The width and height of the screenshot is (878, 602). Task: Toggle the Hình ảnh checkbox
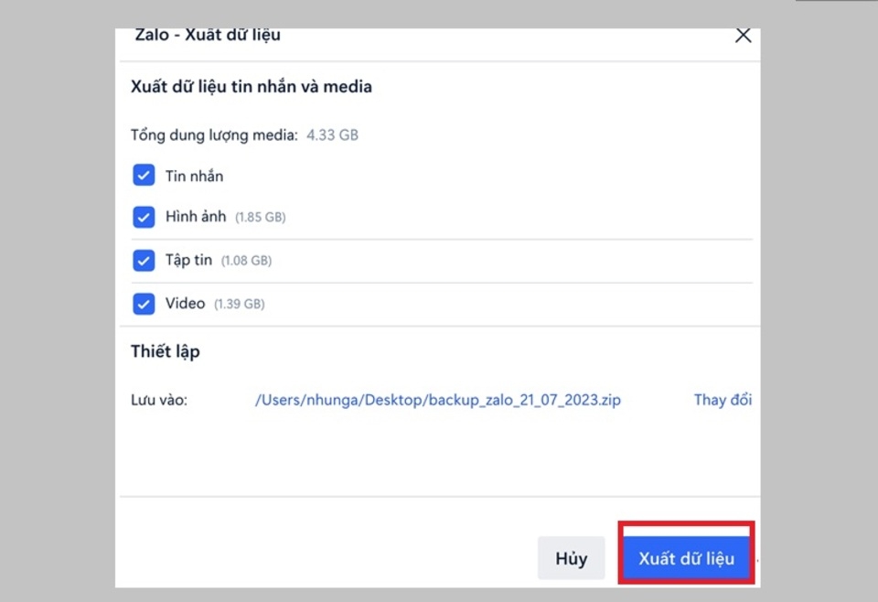(x=144, y=217)
